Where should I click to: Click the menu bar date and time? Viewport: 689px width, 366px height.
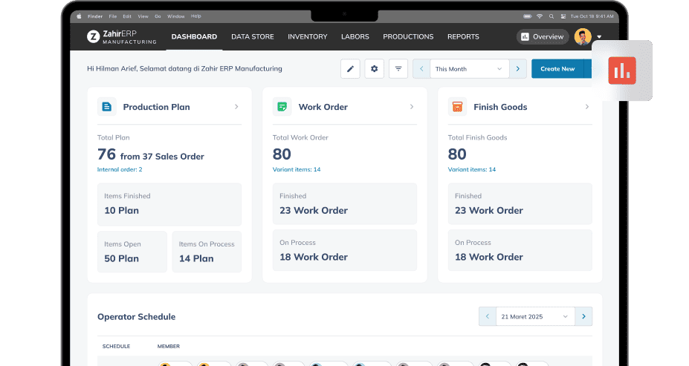592,16
